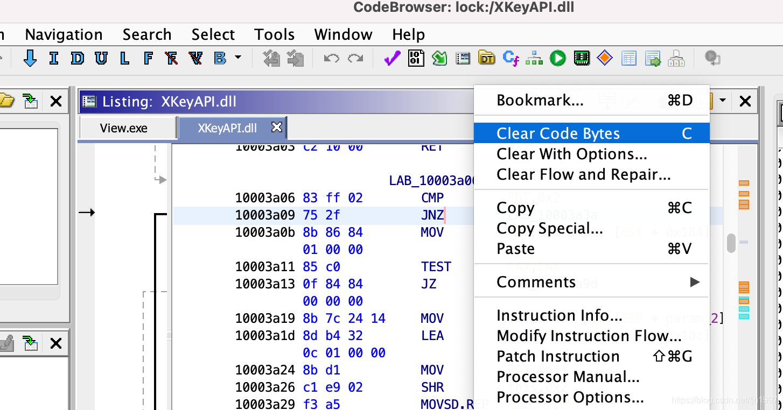Viewport: 783px width, 410px height.
Task: Close the lower left panel
Action: 55,343
